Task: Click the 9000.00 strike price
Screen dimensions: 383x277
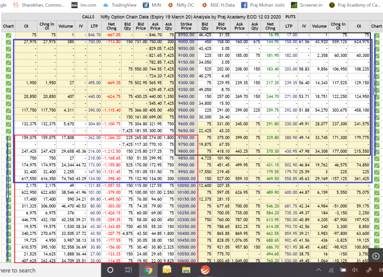Action: pyautogui.click(x=186, y=42)
